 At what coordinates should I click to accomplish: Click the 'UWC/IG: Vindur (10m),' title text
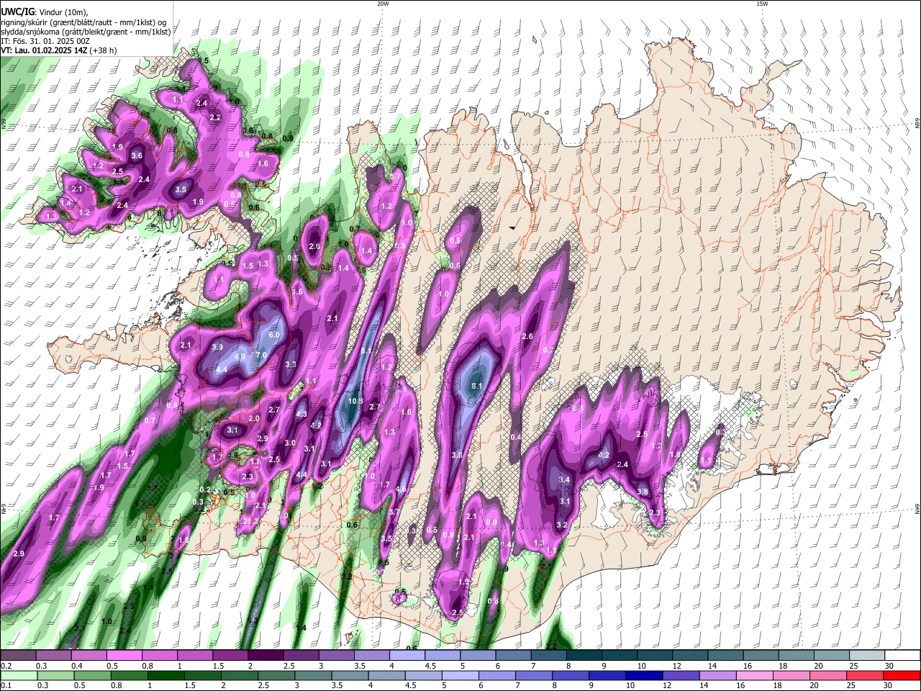(x=45, y=12)
